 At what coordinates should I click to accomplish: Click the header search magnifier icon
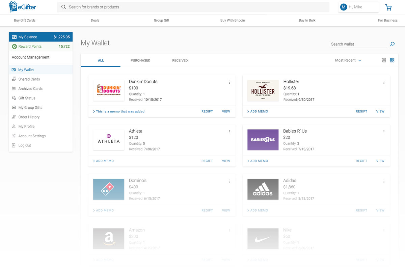click(63, 7)
